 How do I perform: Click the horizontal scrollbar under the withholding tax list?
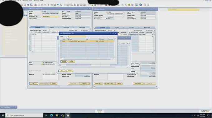click(88, 59)
